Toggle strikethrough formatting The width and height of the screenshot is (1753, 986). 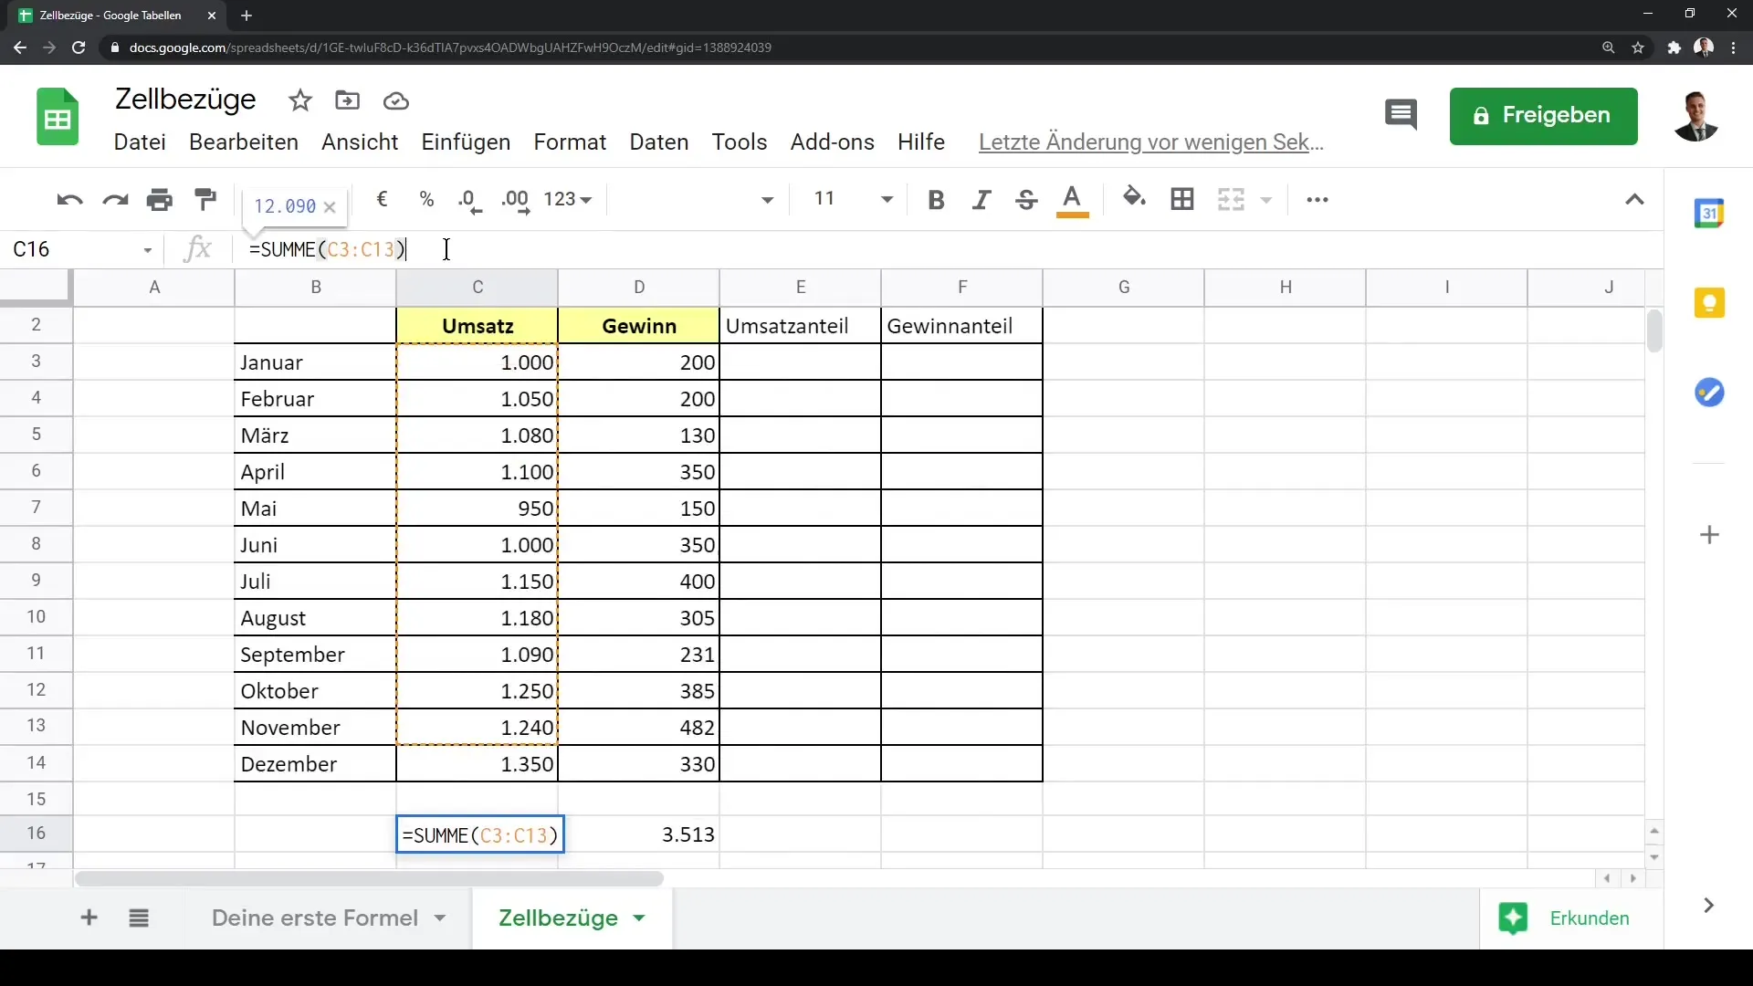(x=1026, y=200)
